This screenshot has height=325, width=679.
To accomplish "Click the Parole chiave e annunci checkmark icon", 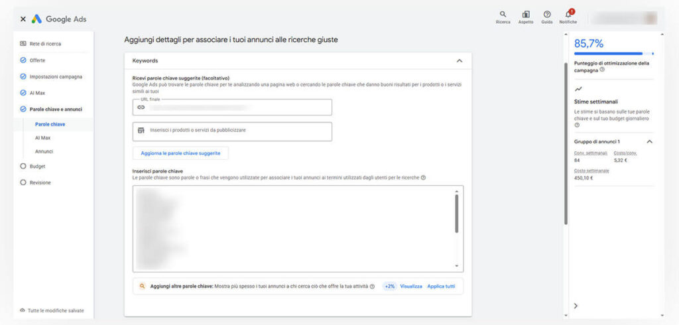I will tap(23, 109).
